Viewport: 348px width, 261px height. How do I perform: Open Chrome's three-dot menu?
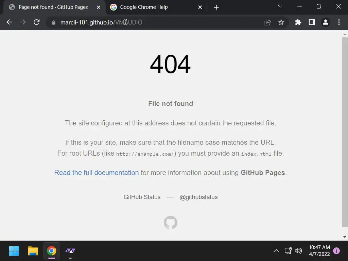(x=339, y=22)
